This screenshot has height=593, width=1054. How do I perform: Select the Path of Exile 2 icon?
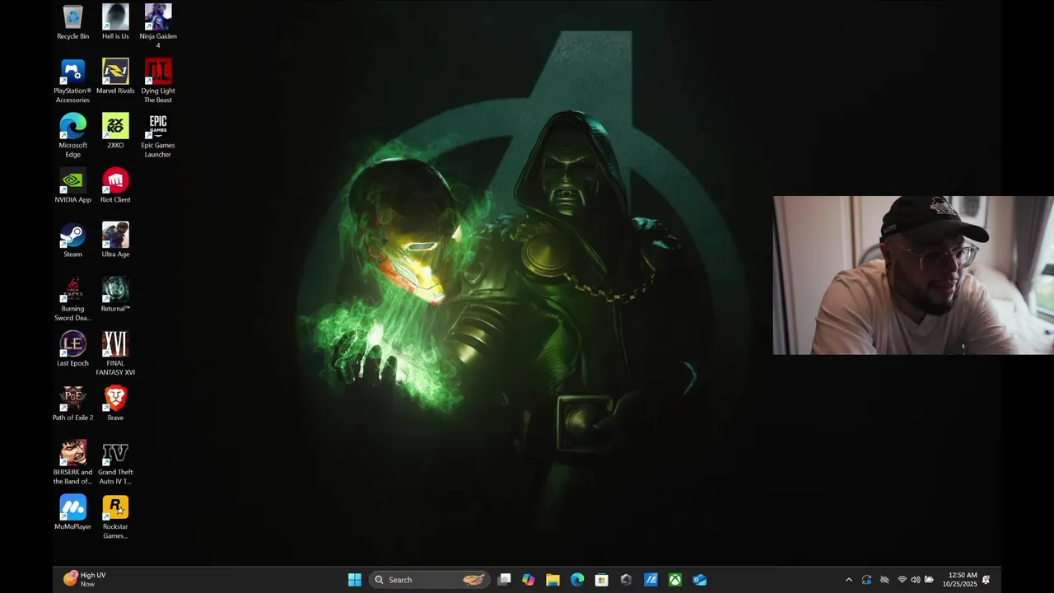point(72,403)
